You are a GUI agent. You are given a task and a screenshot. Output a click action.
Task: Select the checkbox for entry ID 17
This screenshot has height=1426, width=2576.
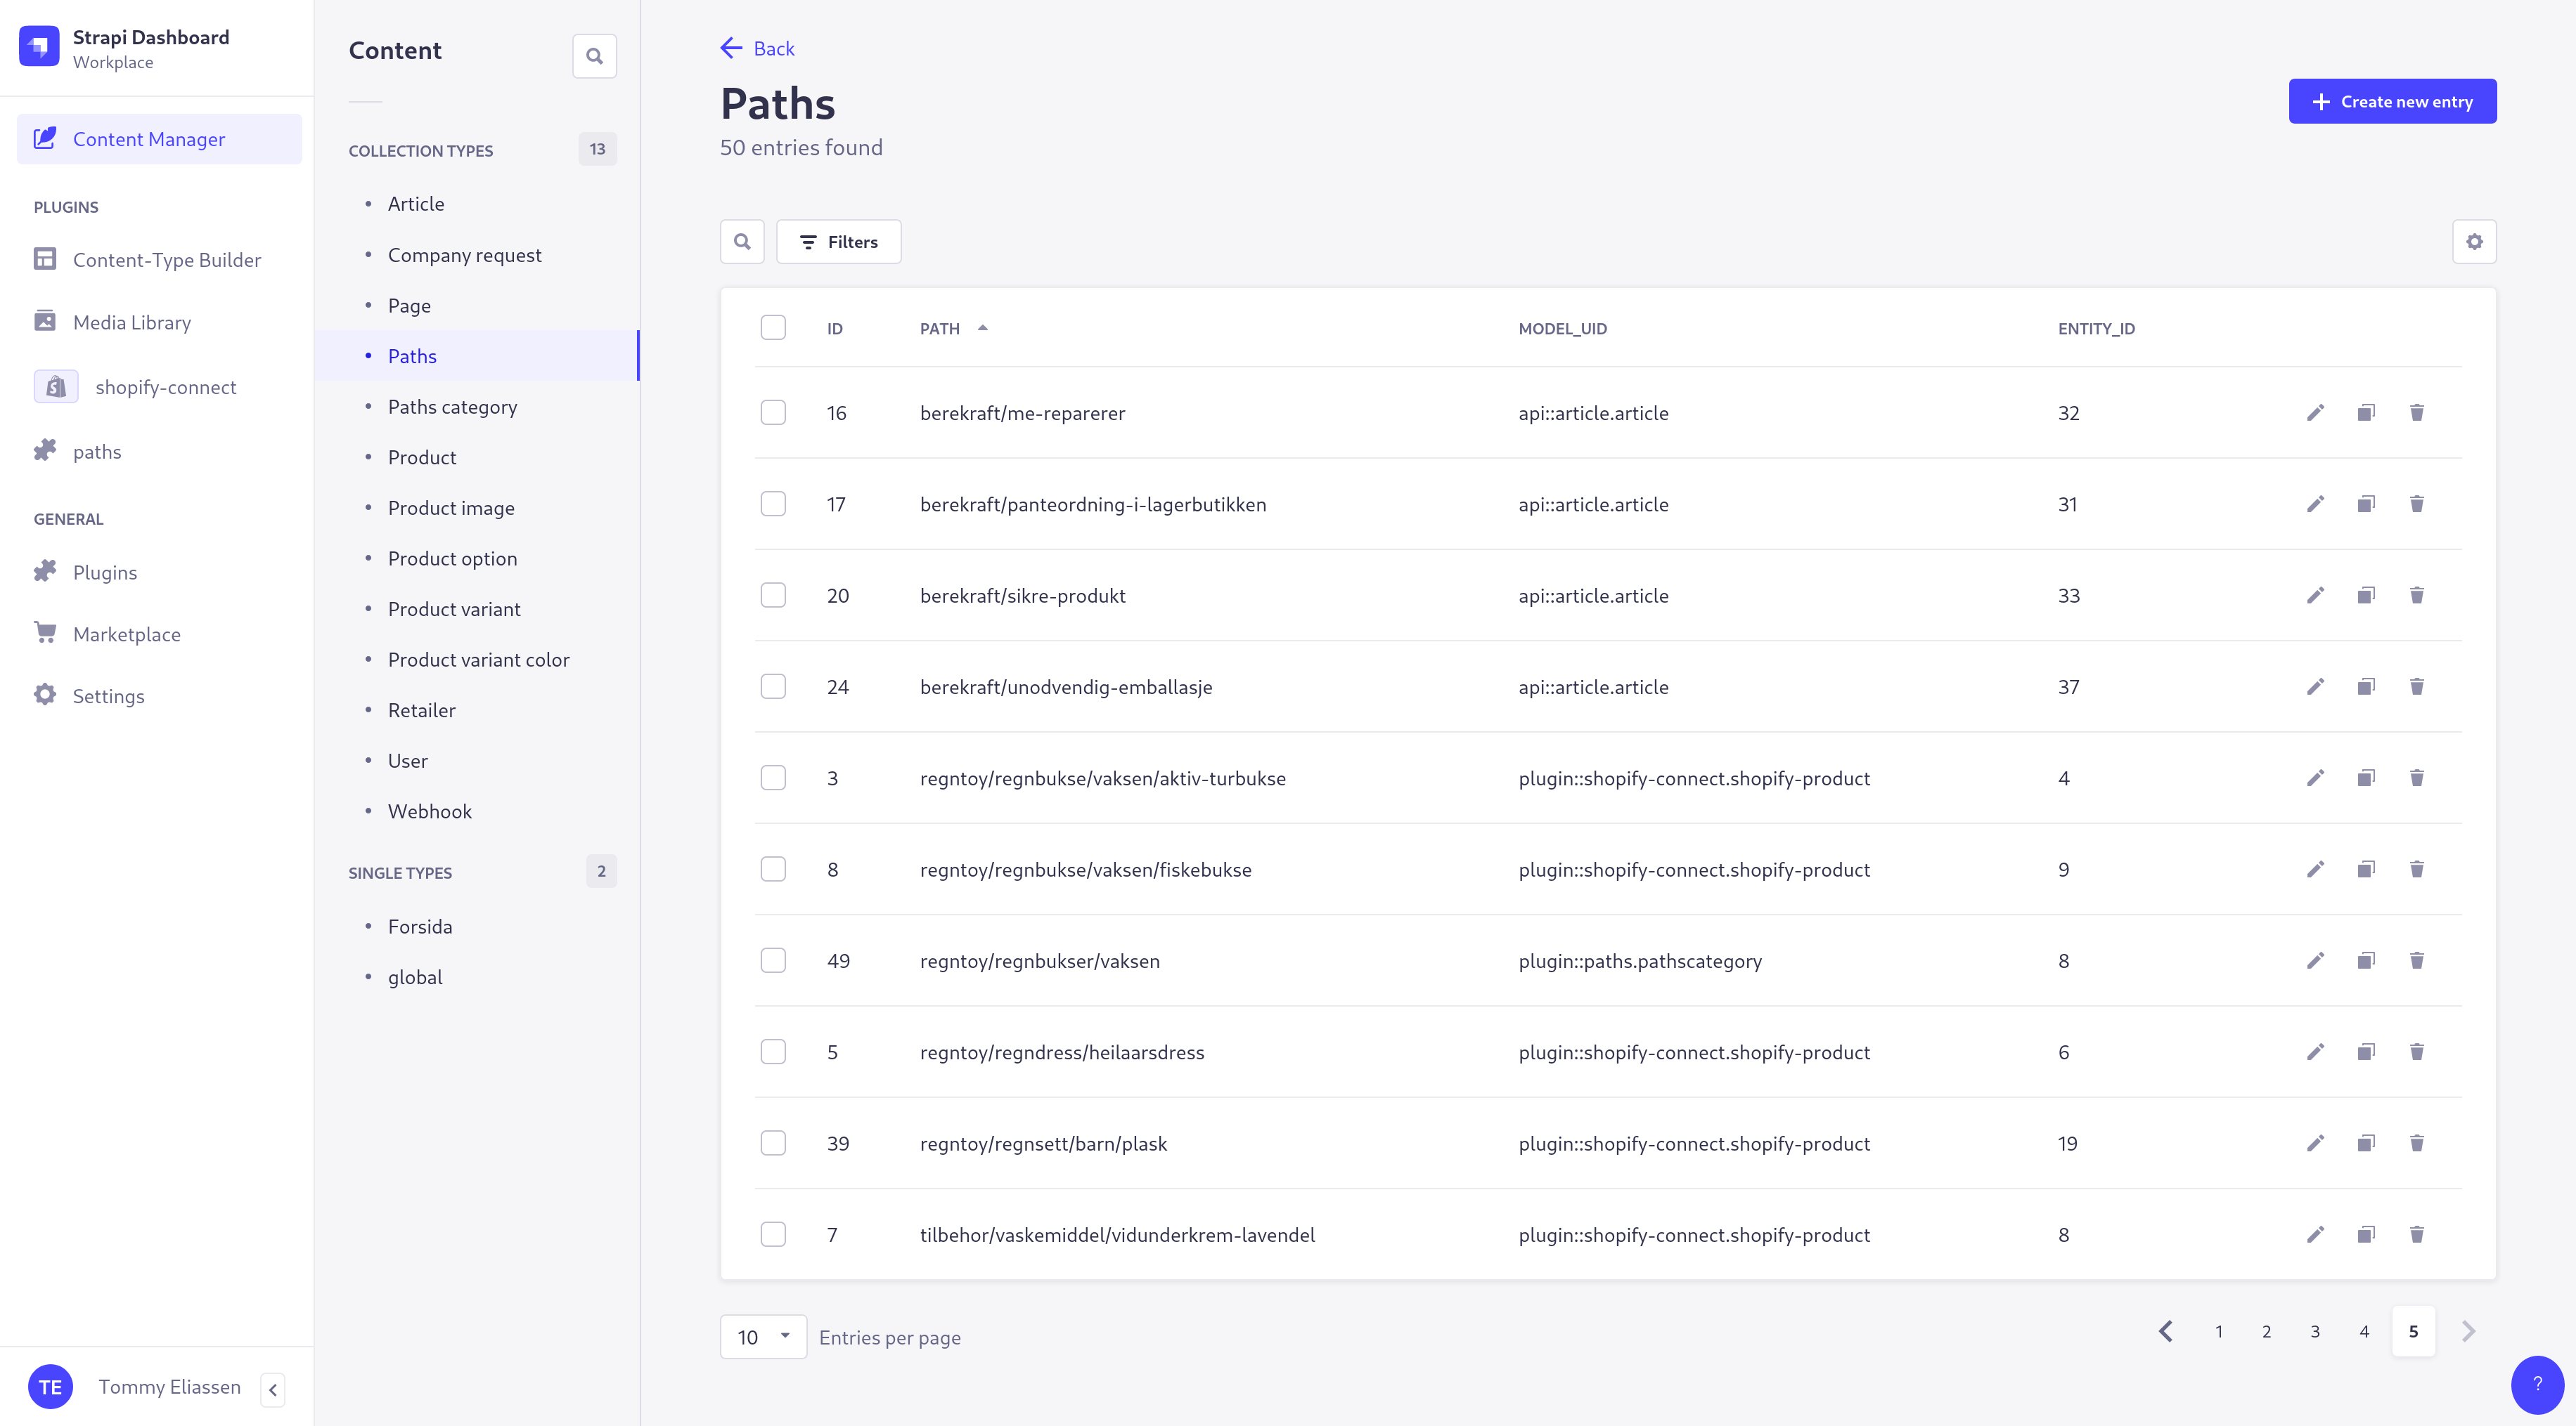[x=773, y=504]
